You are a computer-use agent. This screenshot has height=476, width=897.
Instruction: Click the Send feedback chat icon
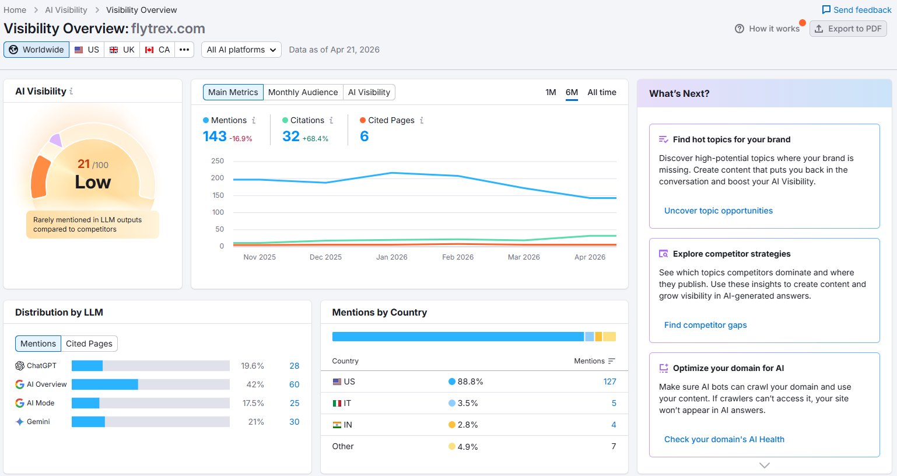[x=826, y=10]
